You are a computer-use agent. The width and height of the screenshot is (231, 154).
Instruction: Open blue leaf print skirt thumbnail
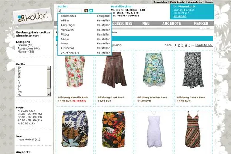[x=75, y=129]
